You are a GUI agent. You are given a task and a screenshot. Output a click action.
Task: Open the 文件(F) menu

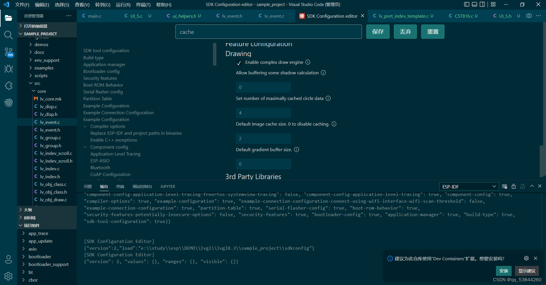pyautogui.click(x=22, y=5)
